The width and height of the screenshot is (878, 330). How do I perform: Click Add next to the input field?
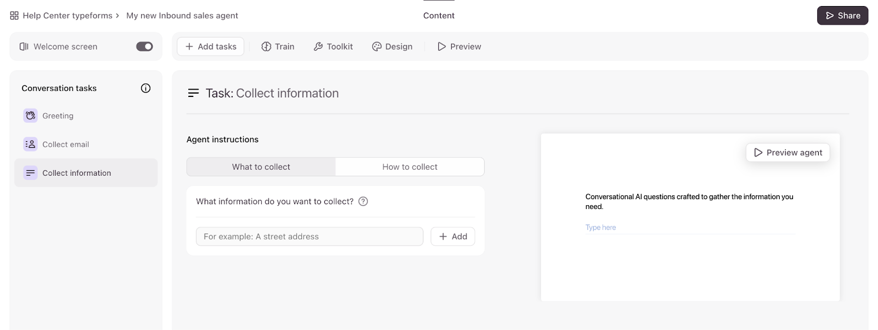pos(453,236)
